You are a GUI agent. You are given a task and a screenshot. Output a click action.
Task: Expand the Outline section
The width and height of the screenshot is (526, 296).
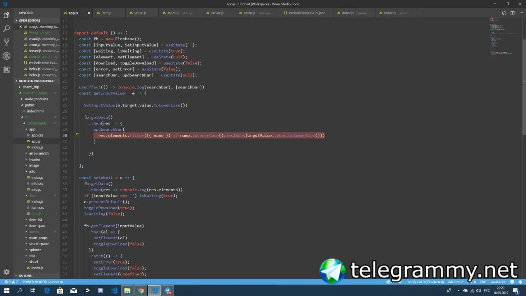pyautogui.click(x=37, y=276)
